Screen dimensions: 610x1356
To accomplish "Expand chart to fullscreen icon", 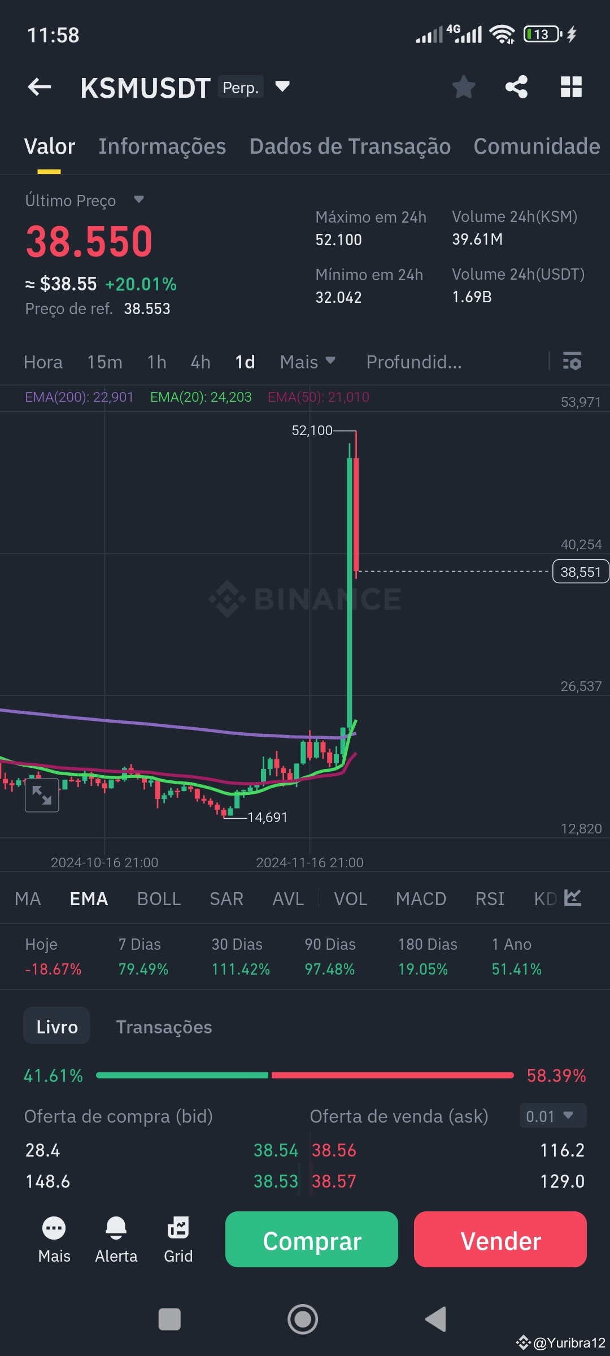I will (42, 795).
